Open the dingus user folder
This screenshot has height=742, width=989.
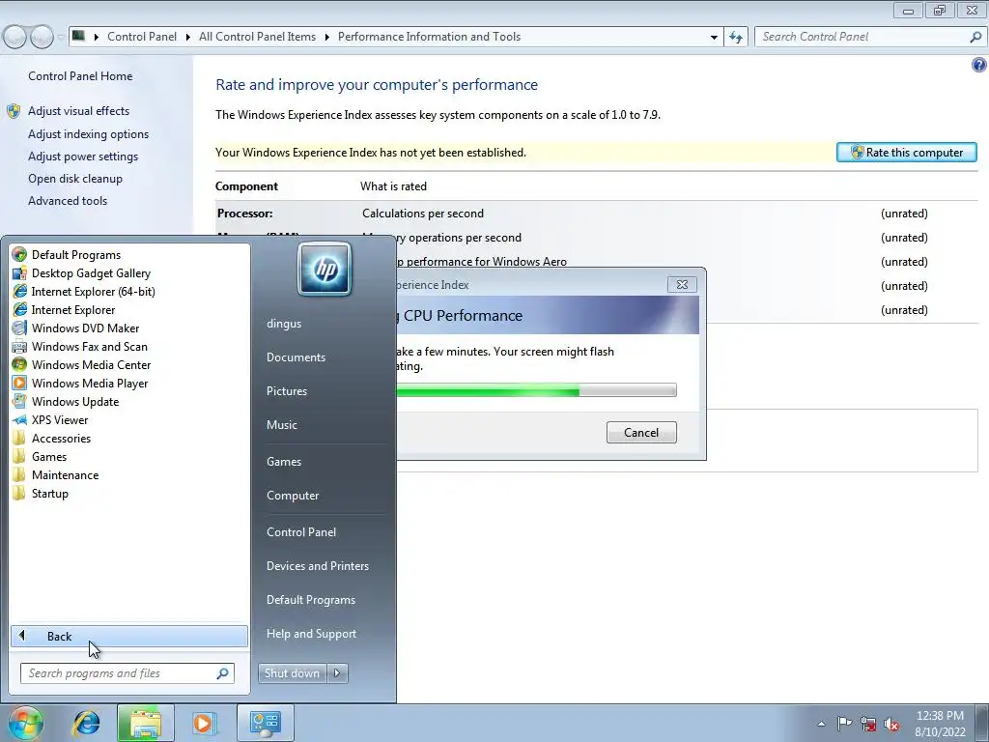coord(284,324)
